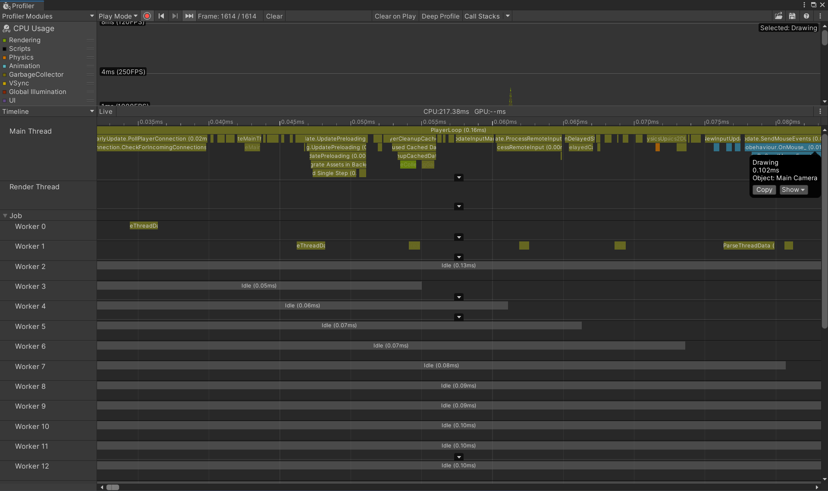
Task: Collapse the Job thread group
Action: click(5, 216)
